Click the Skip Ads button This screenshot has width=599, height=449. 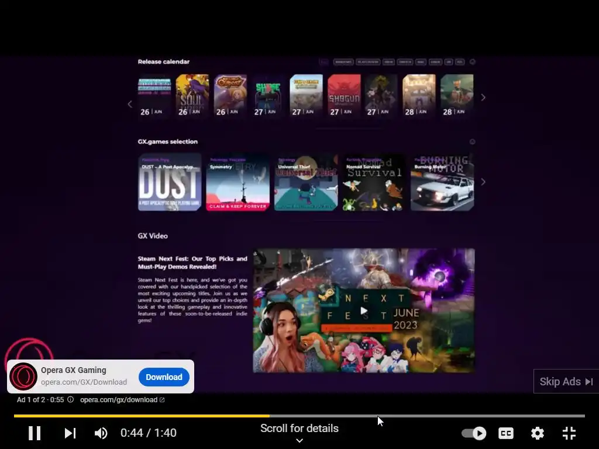tap(566, 381)
